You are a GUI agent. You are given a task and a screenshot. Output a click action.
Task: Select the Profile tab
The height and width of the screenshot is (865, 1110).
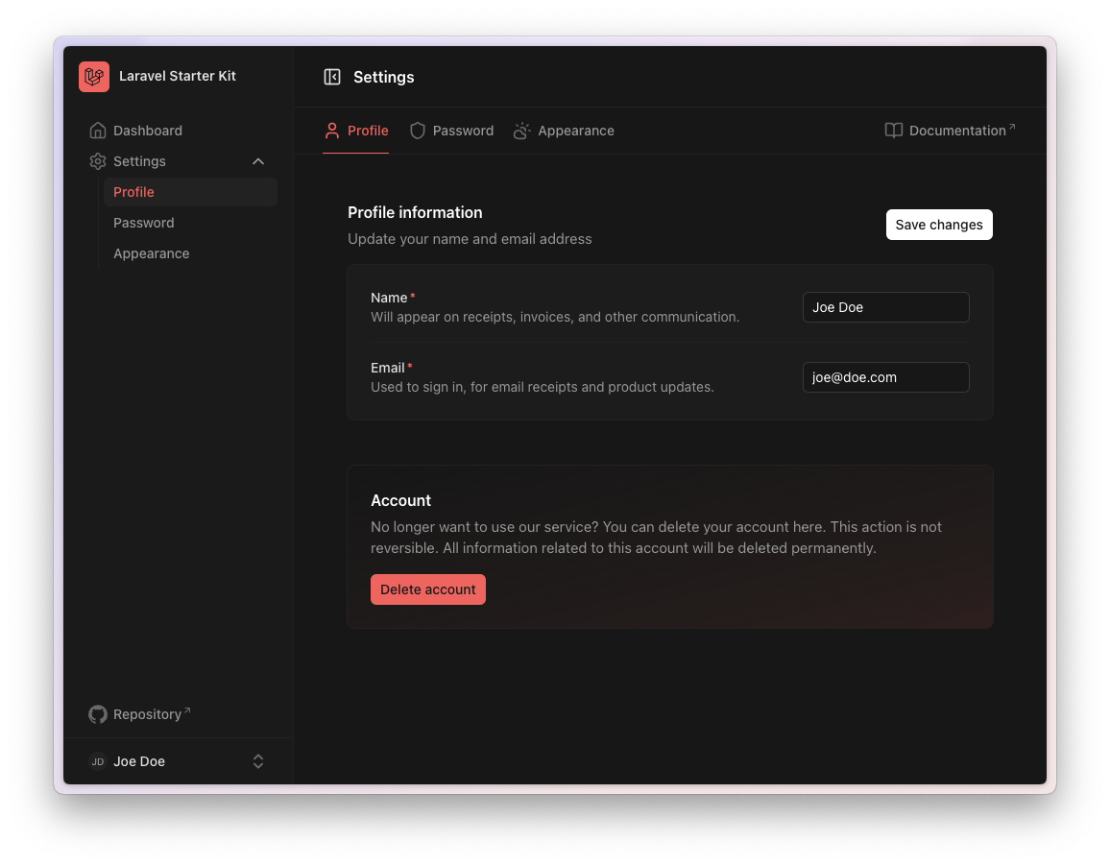pos(356,131)
